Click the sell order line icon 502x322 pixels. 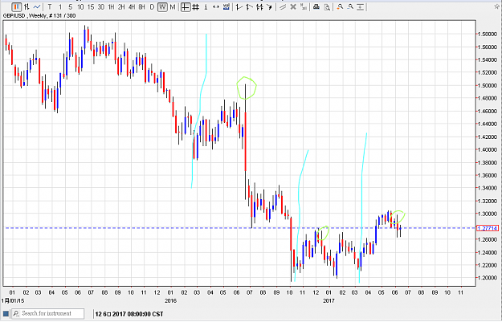tap(249, 6)
